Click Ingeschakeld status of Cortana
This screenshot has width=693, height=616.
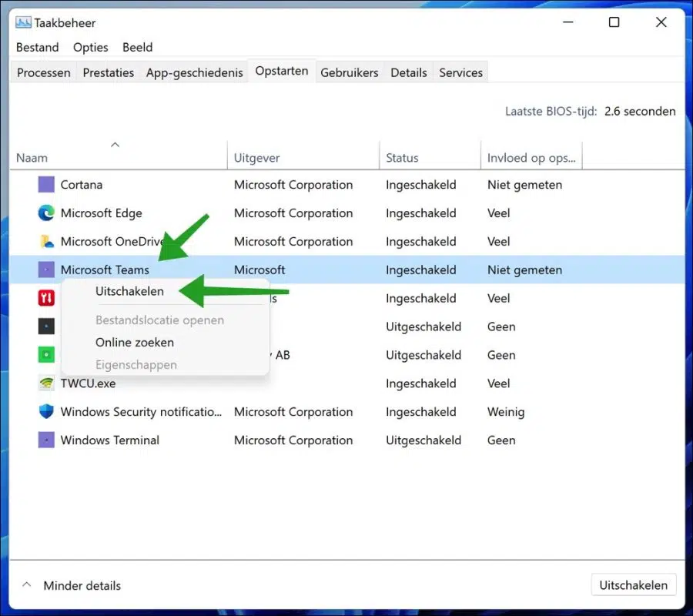click(420, 185)
